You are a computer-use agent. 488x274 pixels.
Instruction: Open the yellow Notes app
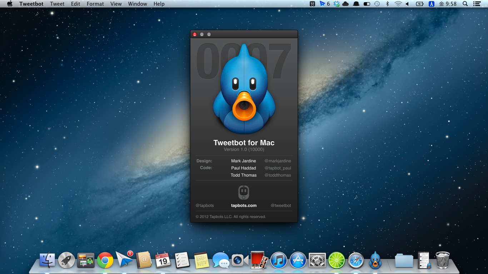201,260
